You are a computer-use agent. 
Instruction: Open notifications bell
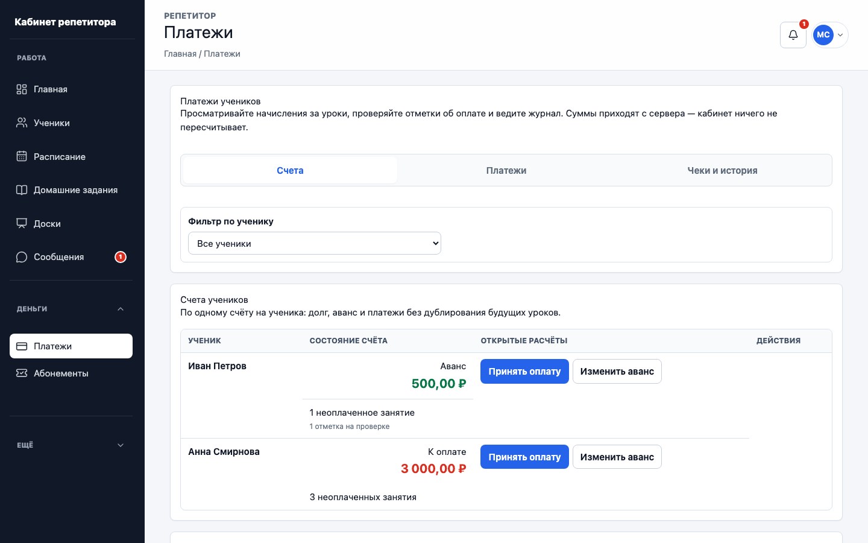tap(793, 35)
